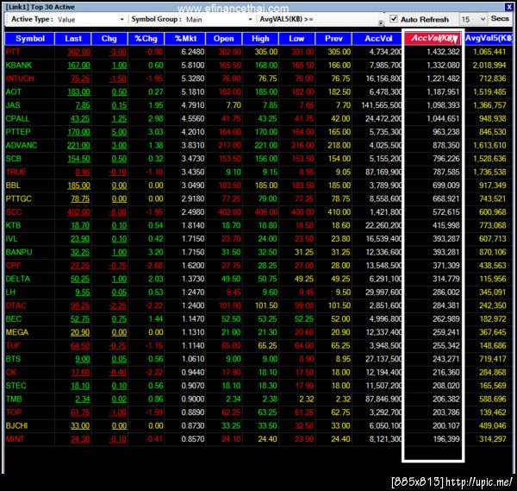Select the BANPU symbol

point(19,252)
